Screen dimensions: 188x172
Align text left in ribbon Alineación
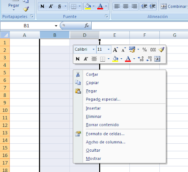117,7
